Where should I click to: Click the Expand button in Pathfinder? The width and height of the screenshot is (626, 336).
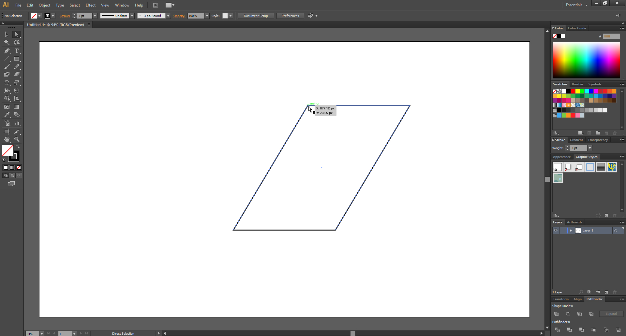(x=611, y=314)
